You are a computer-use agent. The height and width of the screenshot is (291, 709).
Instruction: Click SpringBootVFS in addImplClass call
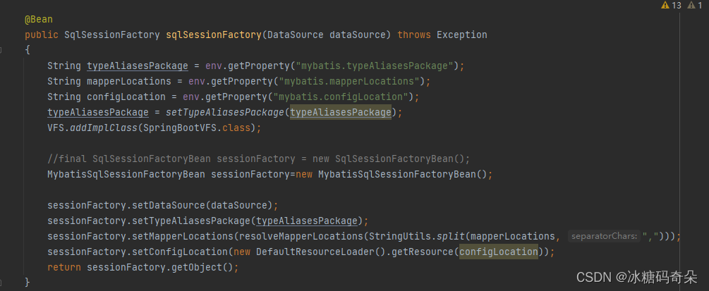coord(179,128)
